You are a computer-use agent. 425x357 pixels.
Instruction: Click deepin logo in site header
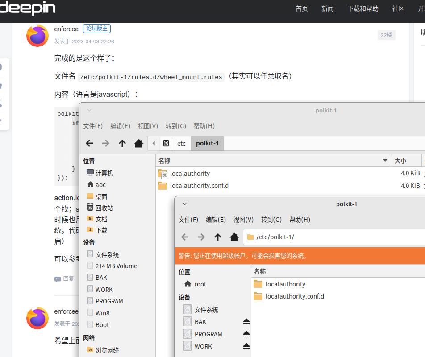pos(27,8)
